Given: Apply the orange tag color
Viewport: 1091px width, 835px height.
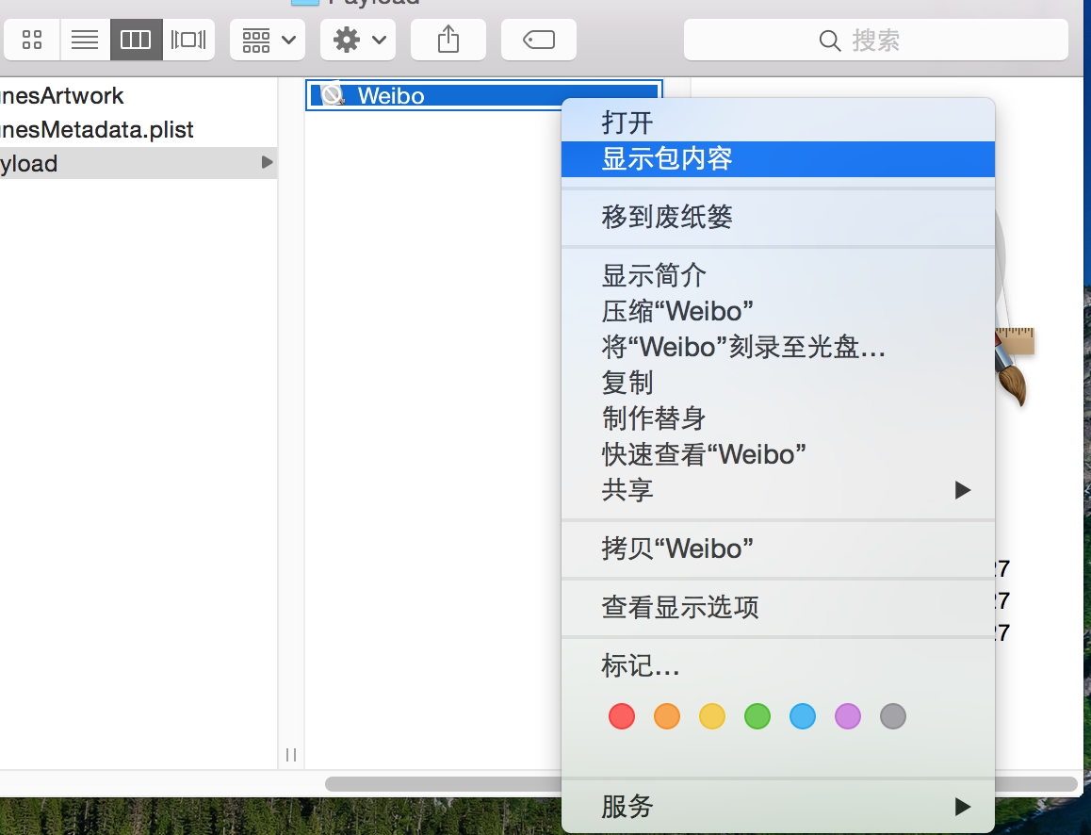Looking at the screenshot, I should pyautogui.click(x=667, y=716).
